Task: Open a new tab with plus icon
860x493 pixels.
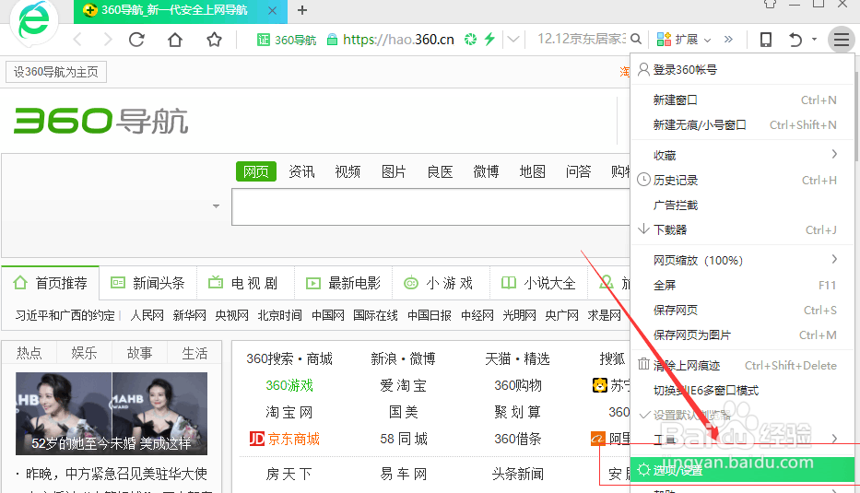Action: pyautogui.click(x=302, y=10)
